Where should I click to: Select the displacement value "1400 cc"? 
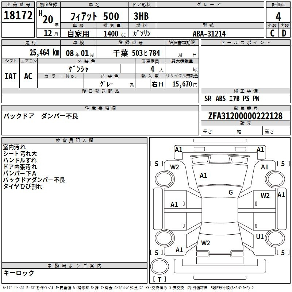(115, 34)
